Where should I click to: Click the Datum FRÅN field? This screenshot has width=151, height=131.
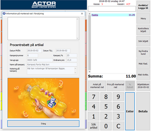point(34,51)
